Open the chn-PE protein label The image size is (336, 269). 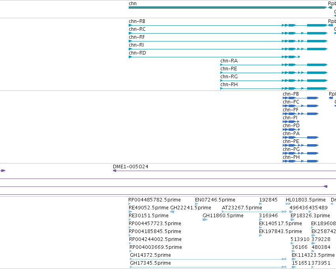click(291, 142)
